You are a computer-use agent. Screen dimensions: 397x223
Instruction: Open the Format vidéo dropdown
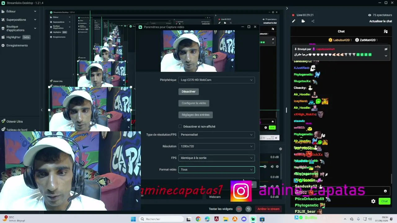216,169
